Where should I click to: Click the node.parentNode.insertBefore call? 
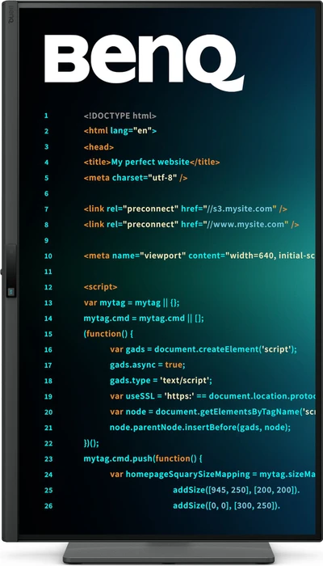tap(200, 428)
